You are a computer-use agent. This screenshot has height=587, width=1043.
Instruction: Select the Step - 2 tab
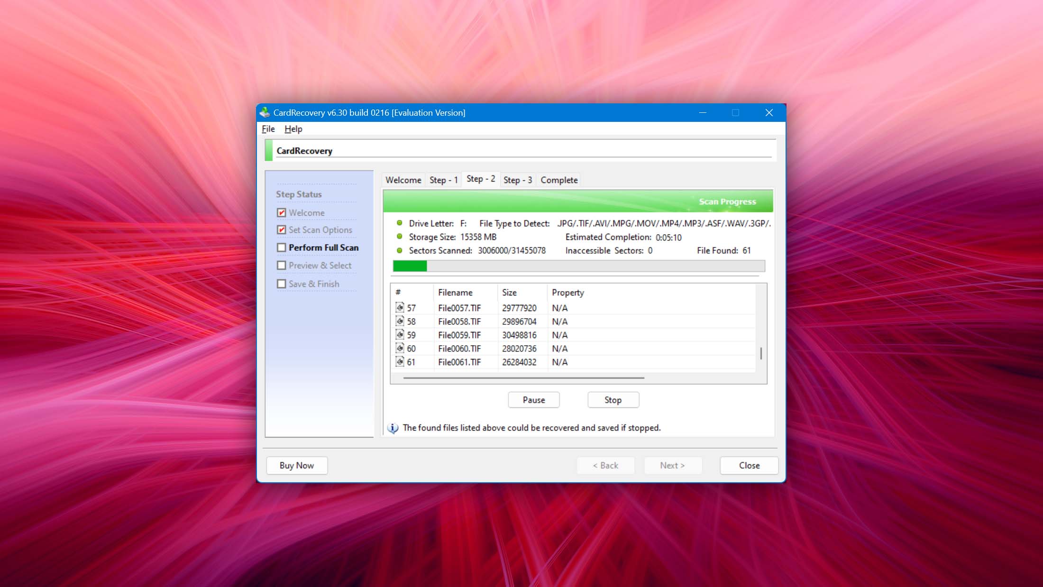coord(481,179)
